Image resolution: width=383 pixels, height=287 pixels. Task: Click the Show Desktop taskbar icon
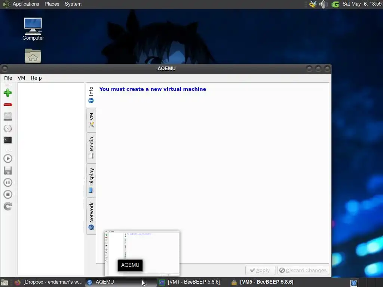[x=4, y=283]
